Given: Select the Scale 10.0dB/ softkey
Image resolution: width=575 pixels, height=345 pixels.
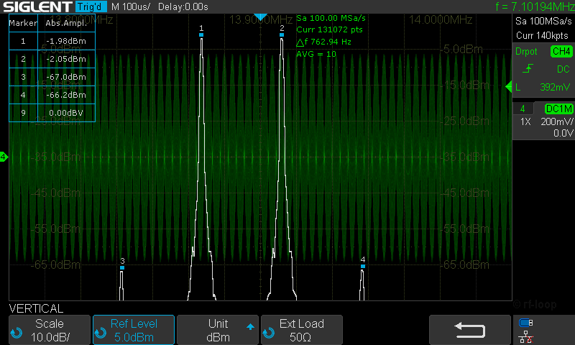Looking at the screenshot, I should pos(50,330).
